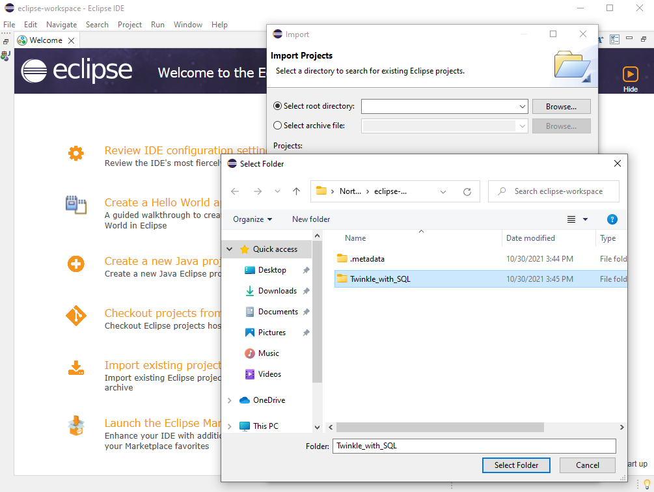This screenshot has width=654, height=492.
Task: Open the Edit menu
Action: pyautogui.click(x=31, y=25)
